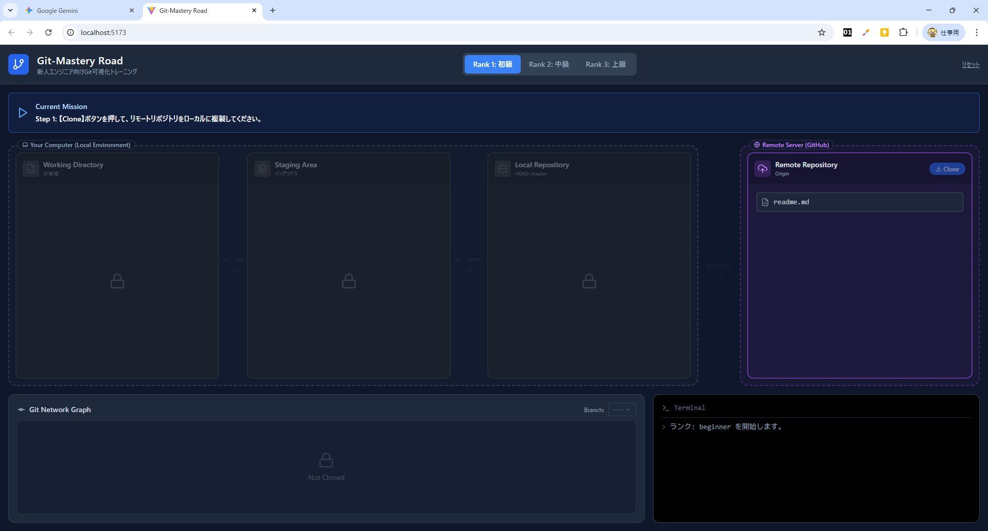Click the Remote Repository cloud upload icon
The image size is (988, 531).
pyautogui.click(x=763, y=169)
